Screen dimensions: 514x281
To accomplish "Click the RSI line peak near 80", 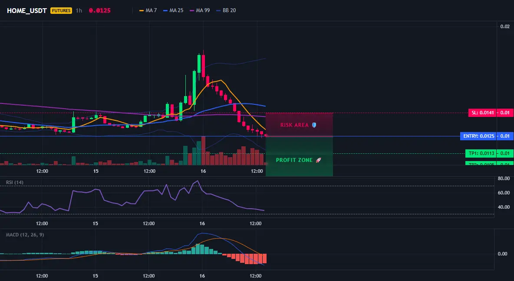I will [198, 181].
